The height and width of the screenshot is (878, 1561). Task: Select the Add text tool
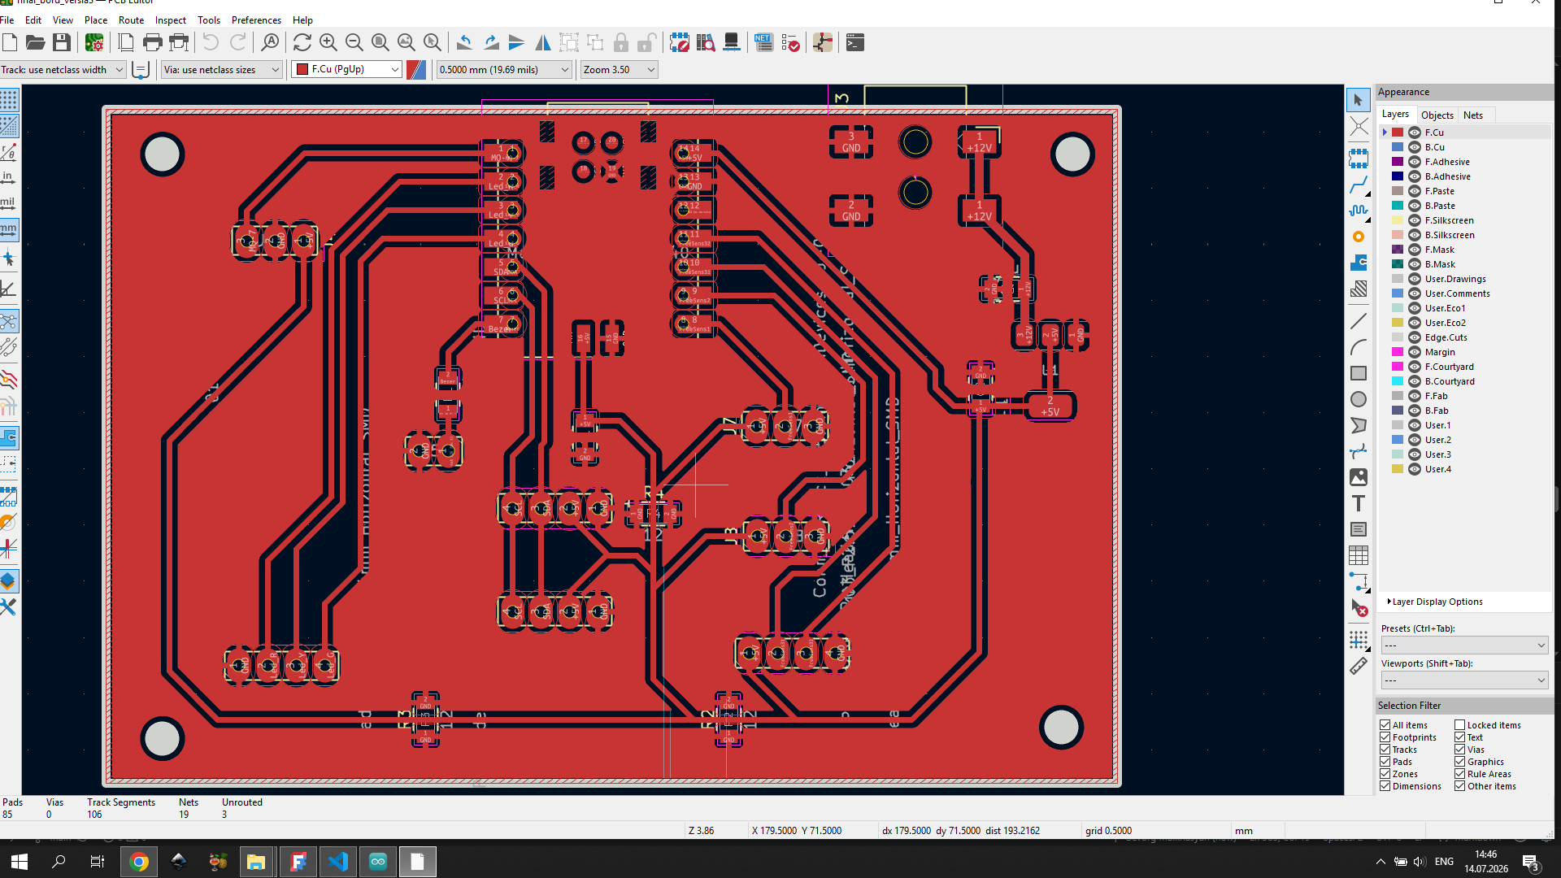(x=1359, y=503)
